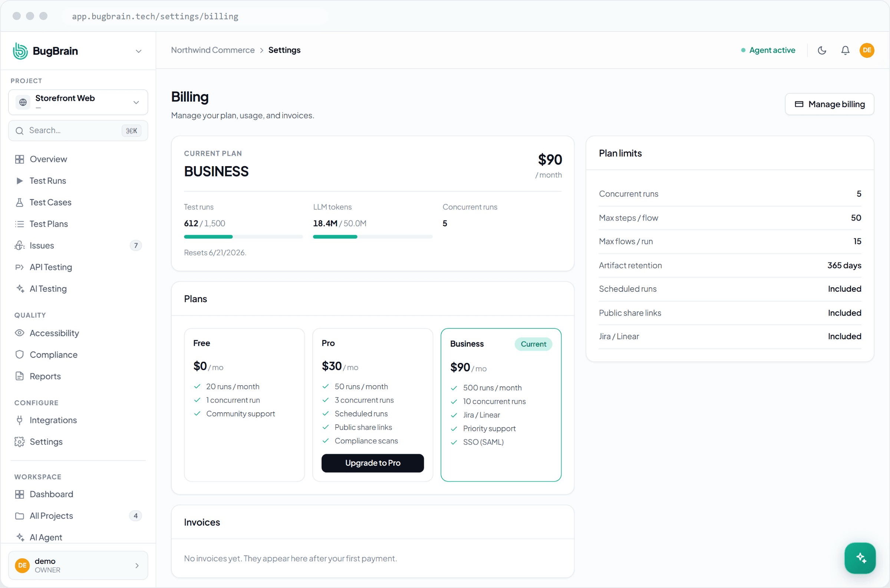Open Test Runs via play icon

20,181
